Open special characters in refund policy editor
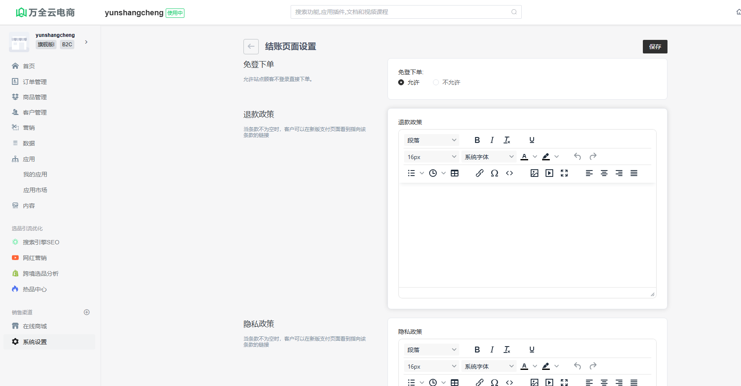741x386 pixels. (495, 173)
